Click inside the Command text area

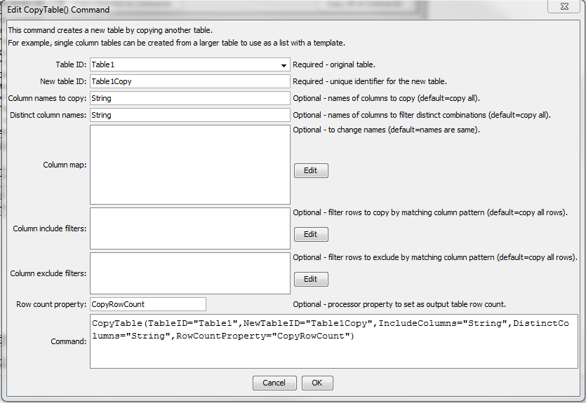(334, 341)
